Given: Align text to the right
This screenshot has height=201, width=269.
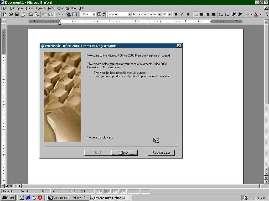Looking at the screenshot, I should (208, 14).
